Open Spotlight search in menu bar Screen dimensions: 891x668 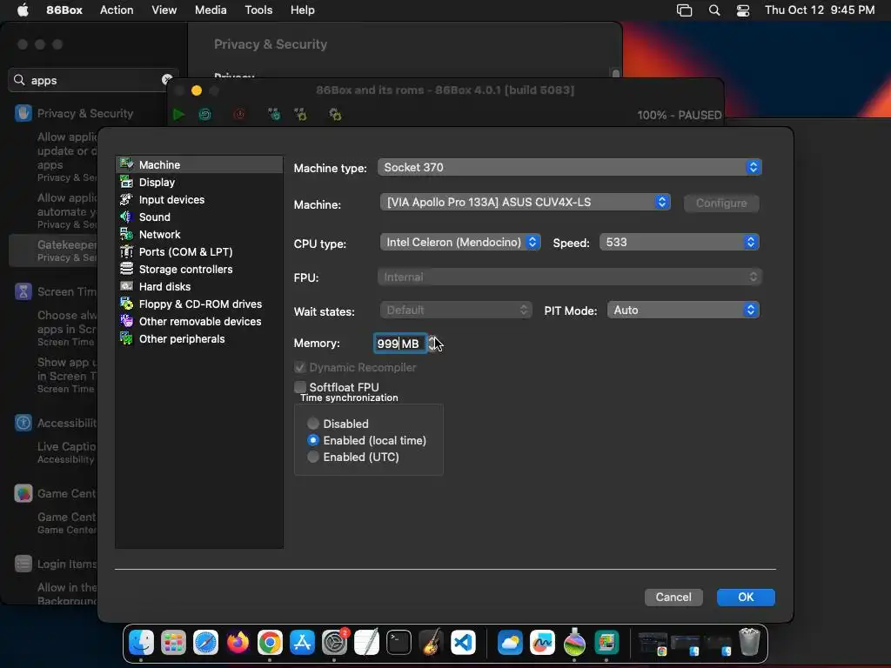[x=714, y=10]
